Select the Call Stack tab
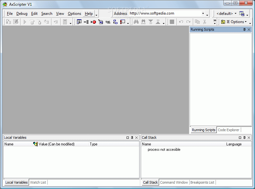The height and width of the screenshot is (189, 255). 150,182
